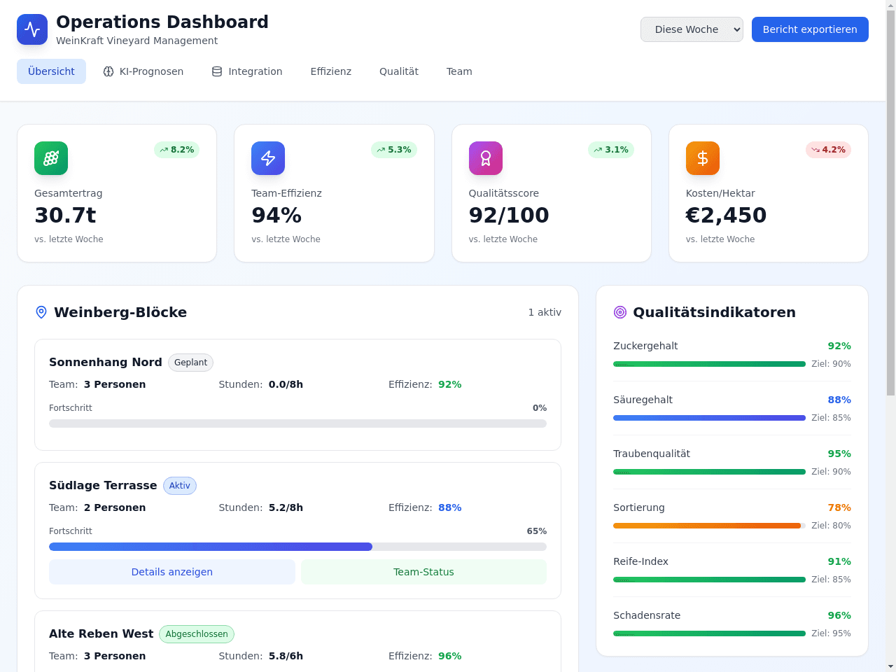Click the 88% Säuregehalt value
896x672 pixels.
tap(839, 400)
